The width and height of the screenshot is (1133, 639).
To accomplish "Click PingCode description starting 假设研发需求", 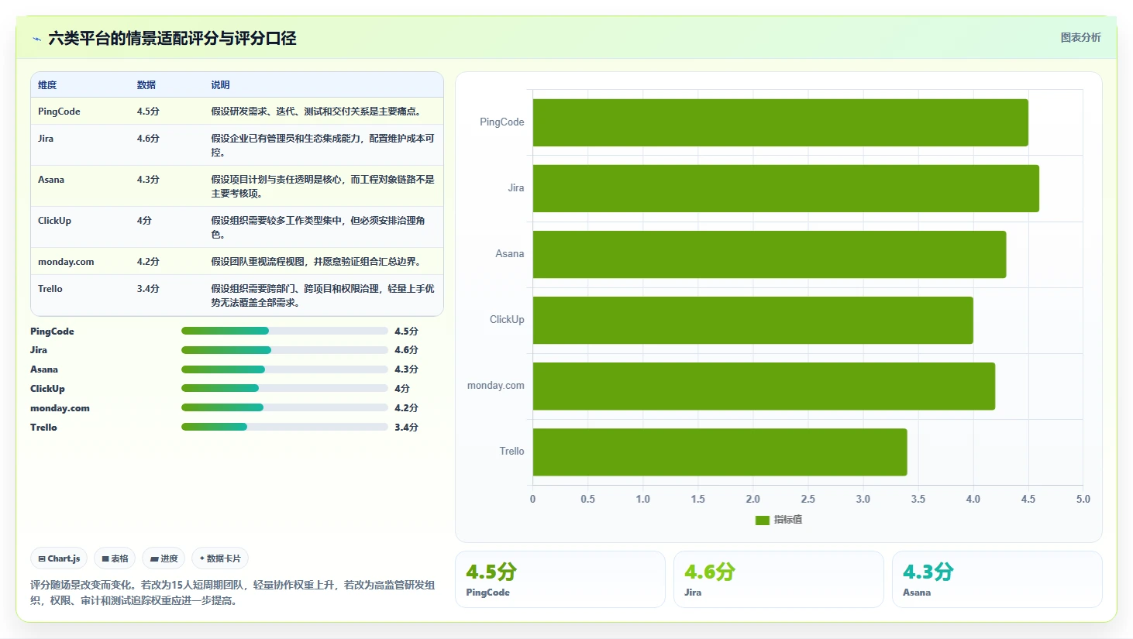I will pos(318,112).
